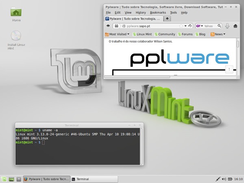The width and height of the screenshot is (244, 183).
Task: Open the History menu
Action: pyautogui.click(x=141, y=13)
